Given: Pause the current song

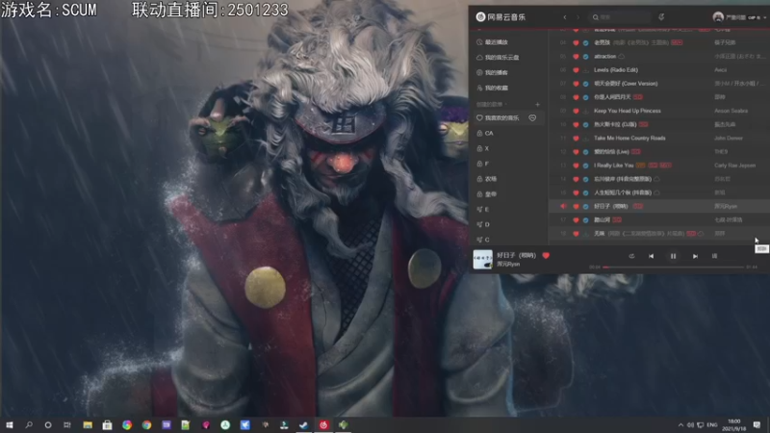Looking at the screenshot, I should pos(673,256).
